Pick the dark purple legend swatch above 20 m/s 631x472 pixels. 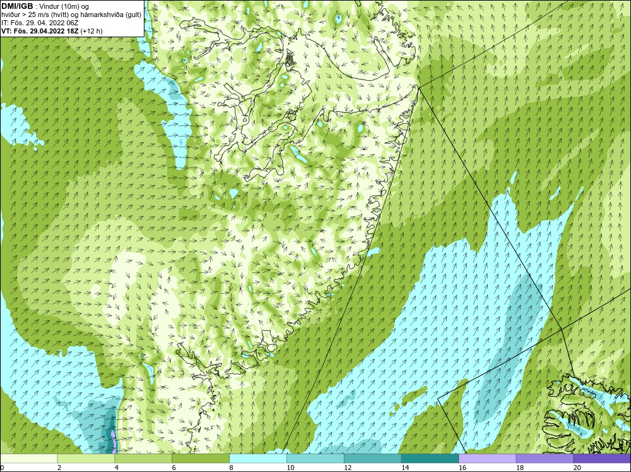point(602,458)
